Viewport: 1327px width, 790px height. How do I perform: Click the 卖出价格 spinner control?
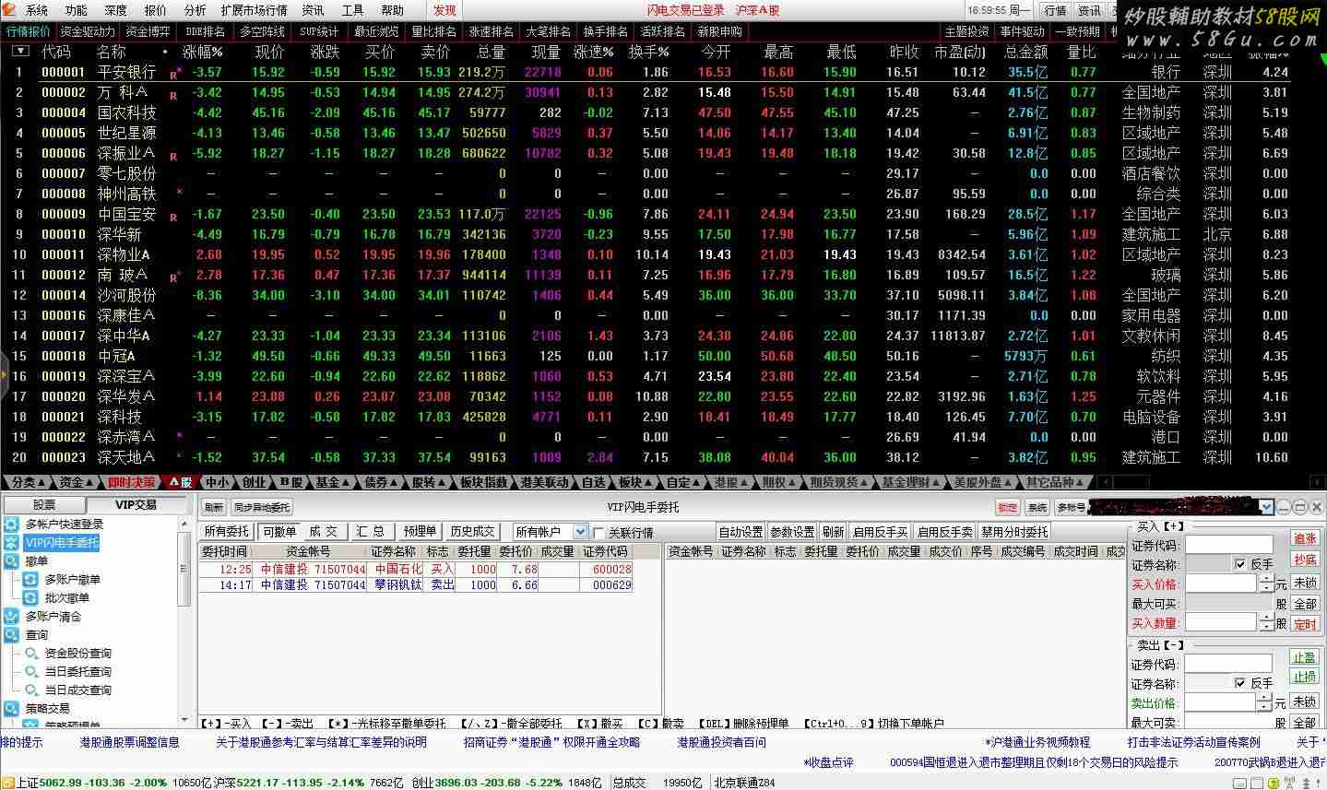[x=1265, y=702]
